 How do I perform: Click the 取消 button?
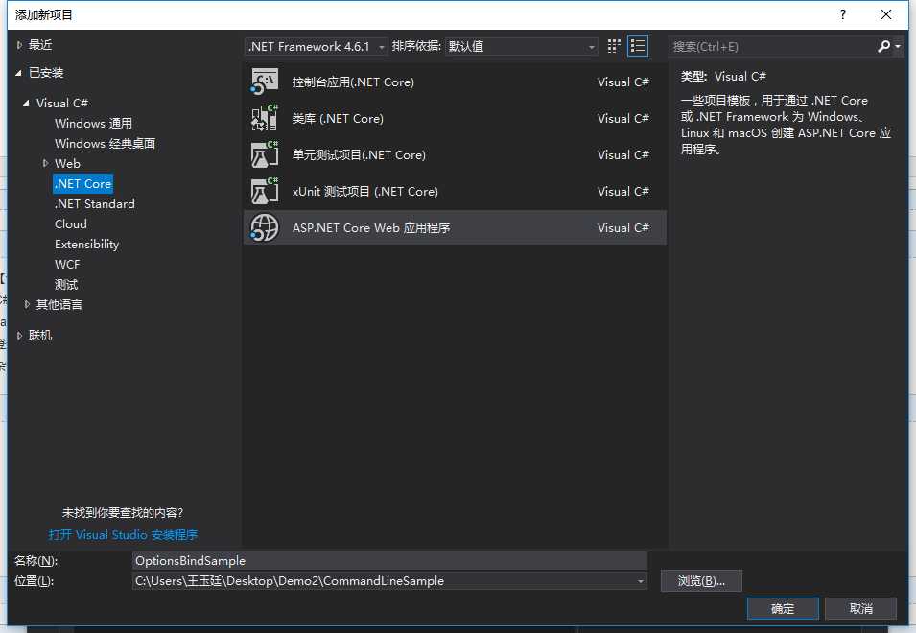coord(861,608)
